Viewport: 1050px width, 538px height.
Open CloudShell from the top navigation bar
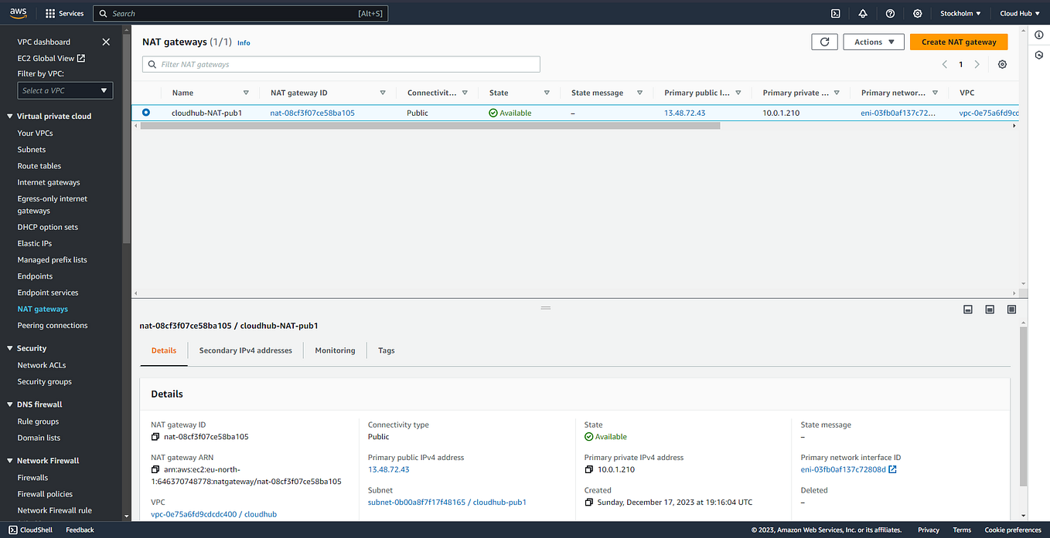coord(835,13)
